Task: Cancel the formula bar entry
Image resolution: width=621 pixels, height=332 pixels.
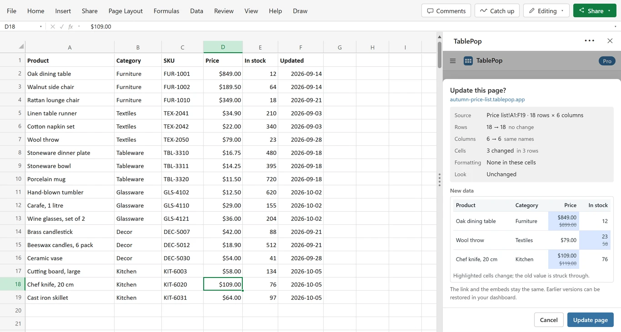Action: [53, 27]
